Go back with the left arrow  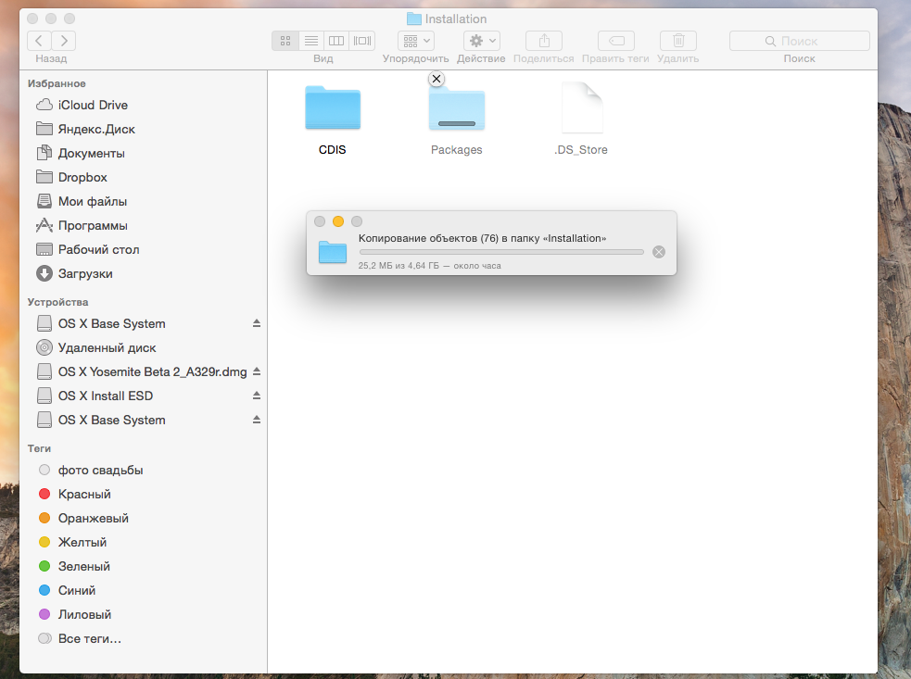(x=40, y=41)
